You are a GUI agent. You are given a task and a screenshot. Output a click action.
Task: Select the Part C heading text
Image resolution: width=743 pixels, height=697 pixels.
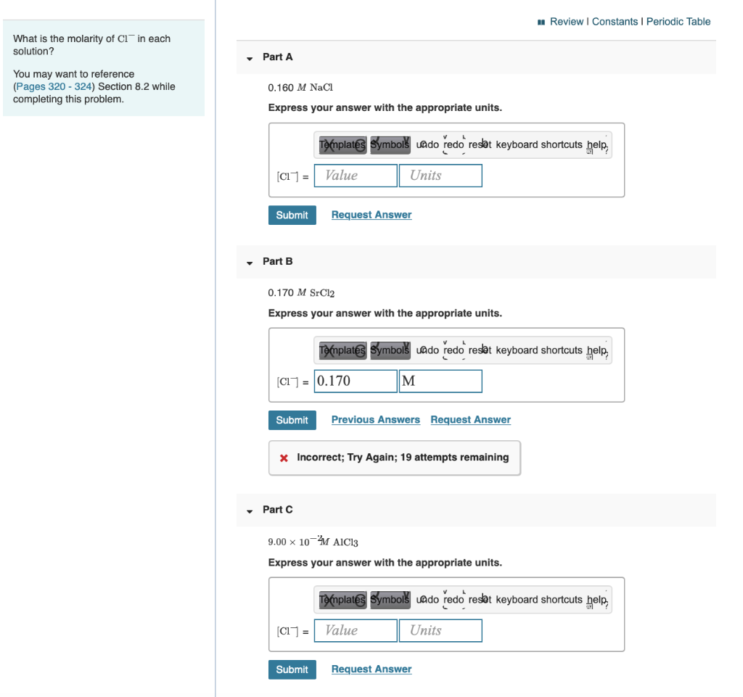pos(278,510)
